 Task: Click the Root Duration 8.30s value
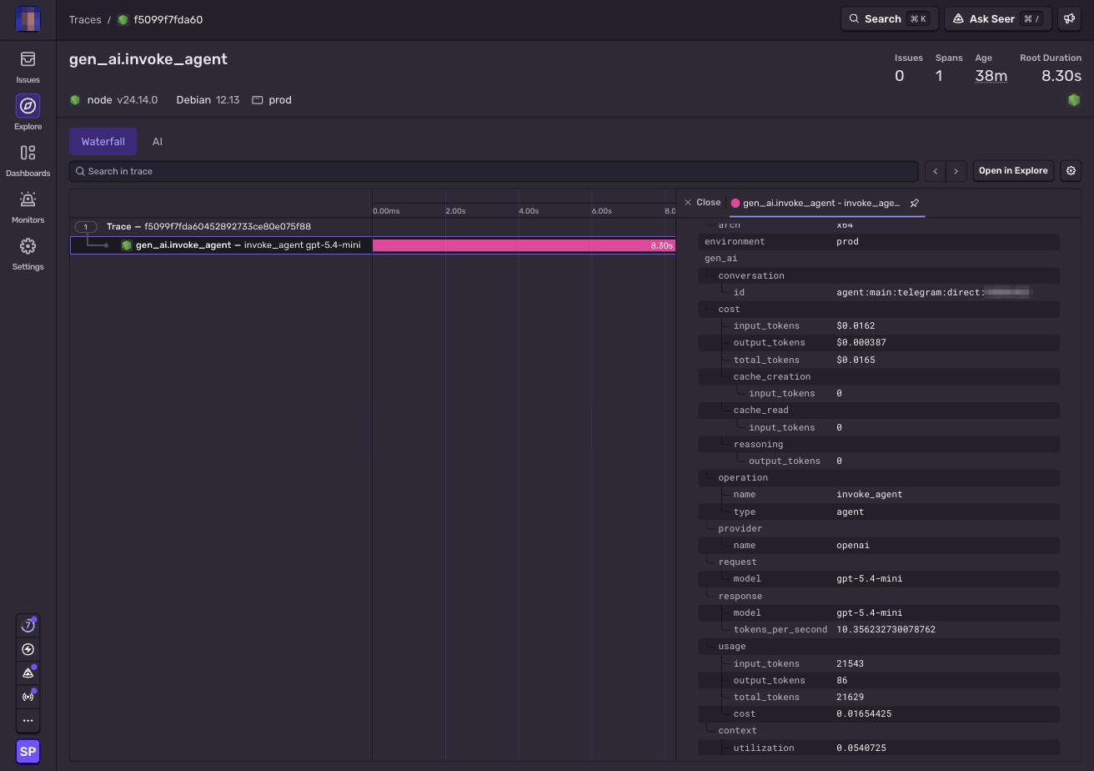pos(1061,76)
